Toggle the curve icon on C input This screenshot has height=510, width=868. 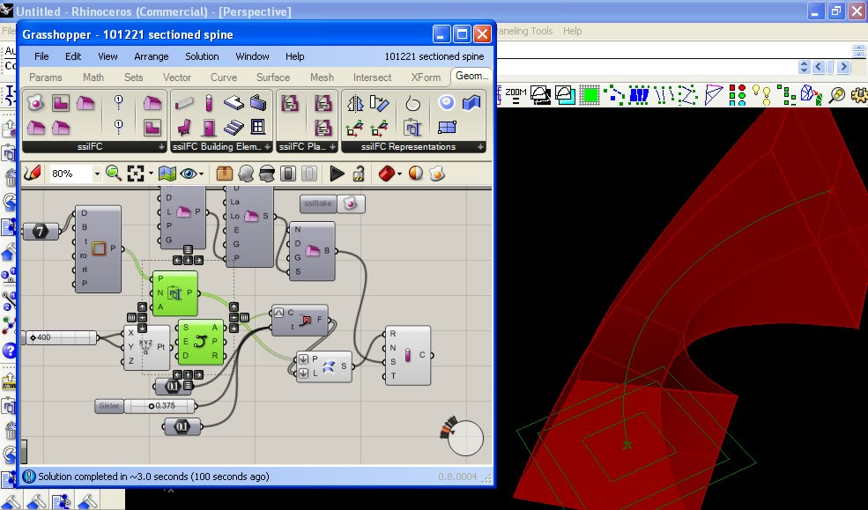[x=278, y=313]
